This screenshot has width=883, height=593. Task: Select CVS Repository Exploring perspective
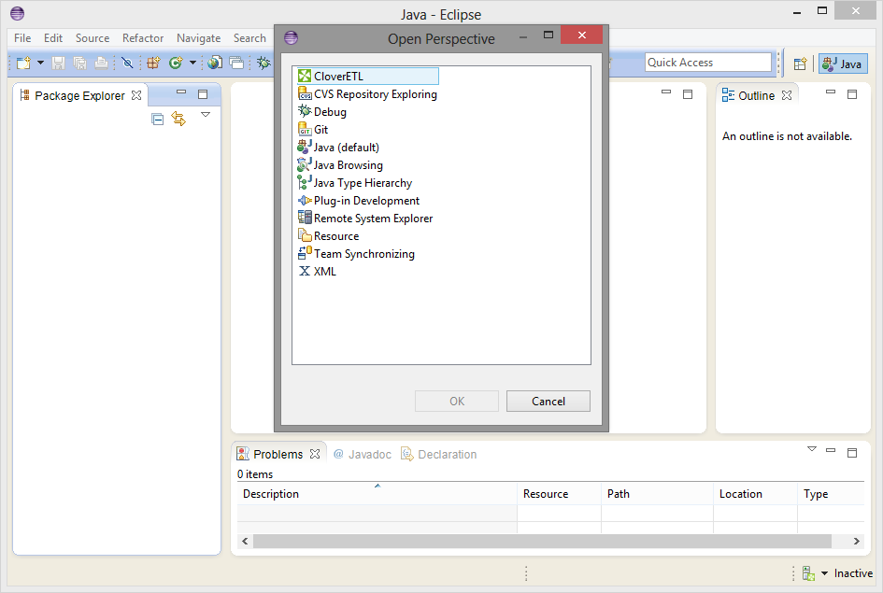(x=367, y=94)
